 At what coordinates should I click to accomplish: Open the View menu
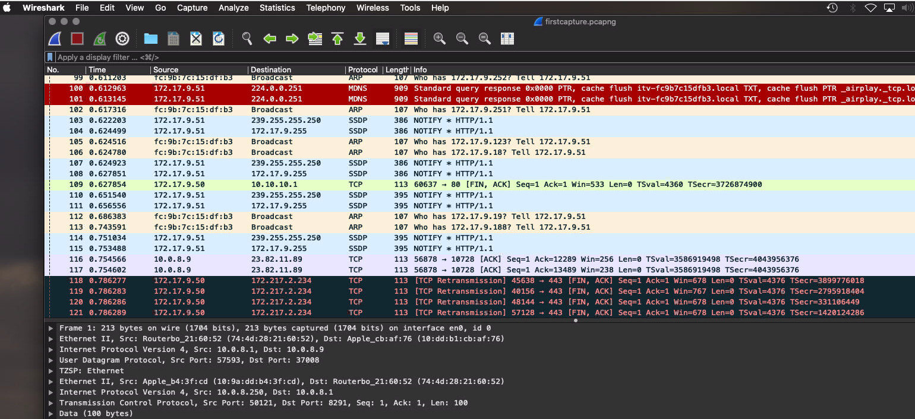point(135,8)
